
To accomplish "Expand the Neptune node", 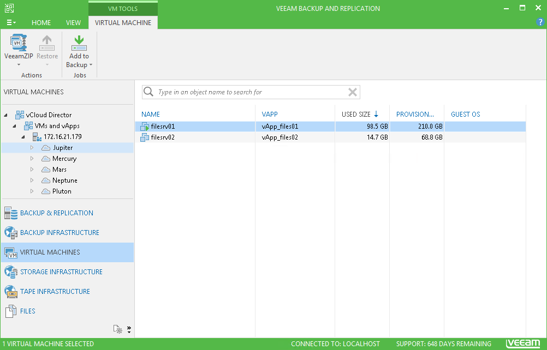I will pyautogui.click(x=32, y=180).
